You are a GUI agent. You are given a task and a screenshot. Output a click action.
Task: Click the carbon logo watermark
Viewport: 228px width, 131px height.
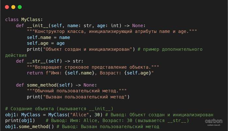pyautogui.click(x=214, y=120)
